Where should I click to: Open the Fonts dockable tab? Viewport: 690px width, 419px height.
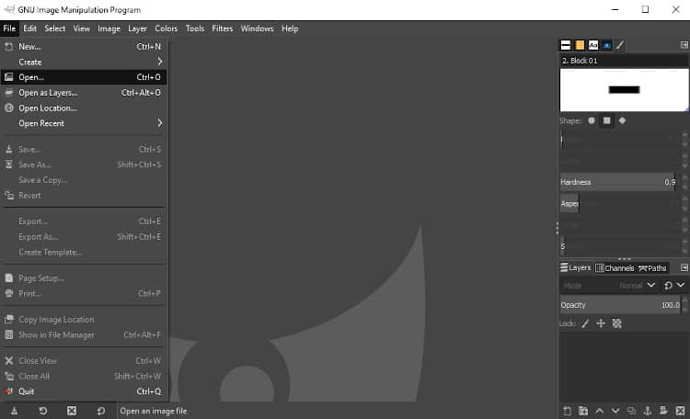pos(593,45)
